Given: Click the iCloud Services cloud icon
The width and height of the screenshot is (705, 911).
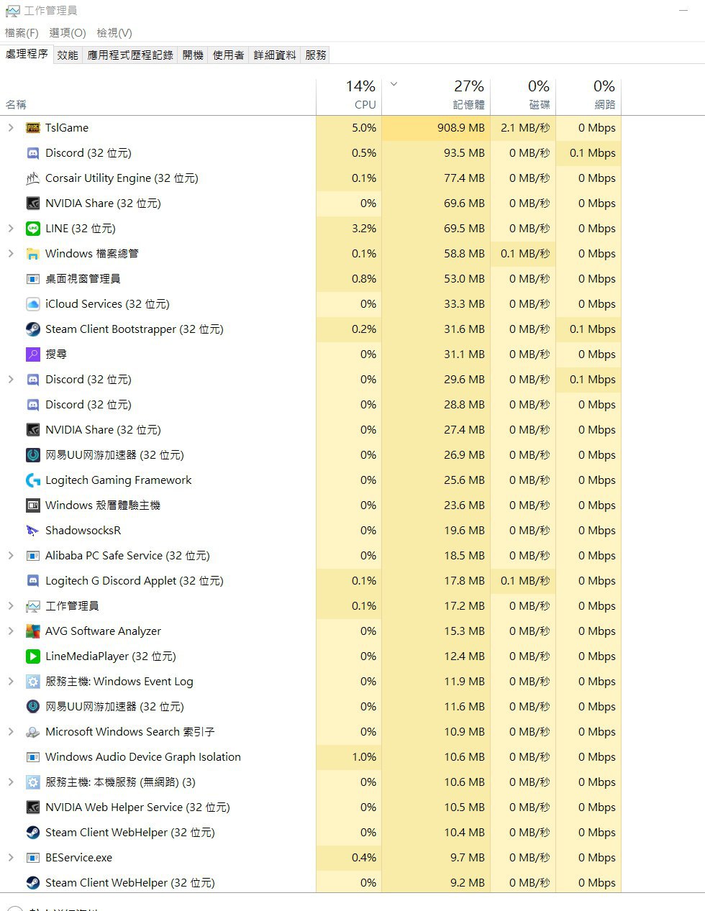Looking at the screenshot, I should point(33,304).
